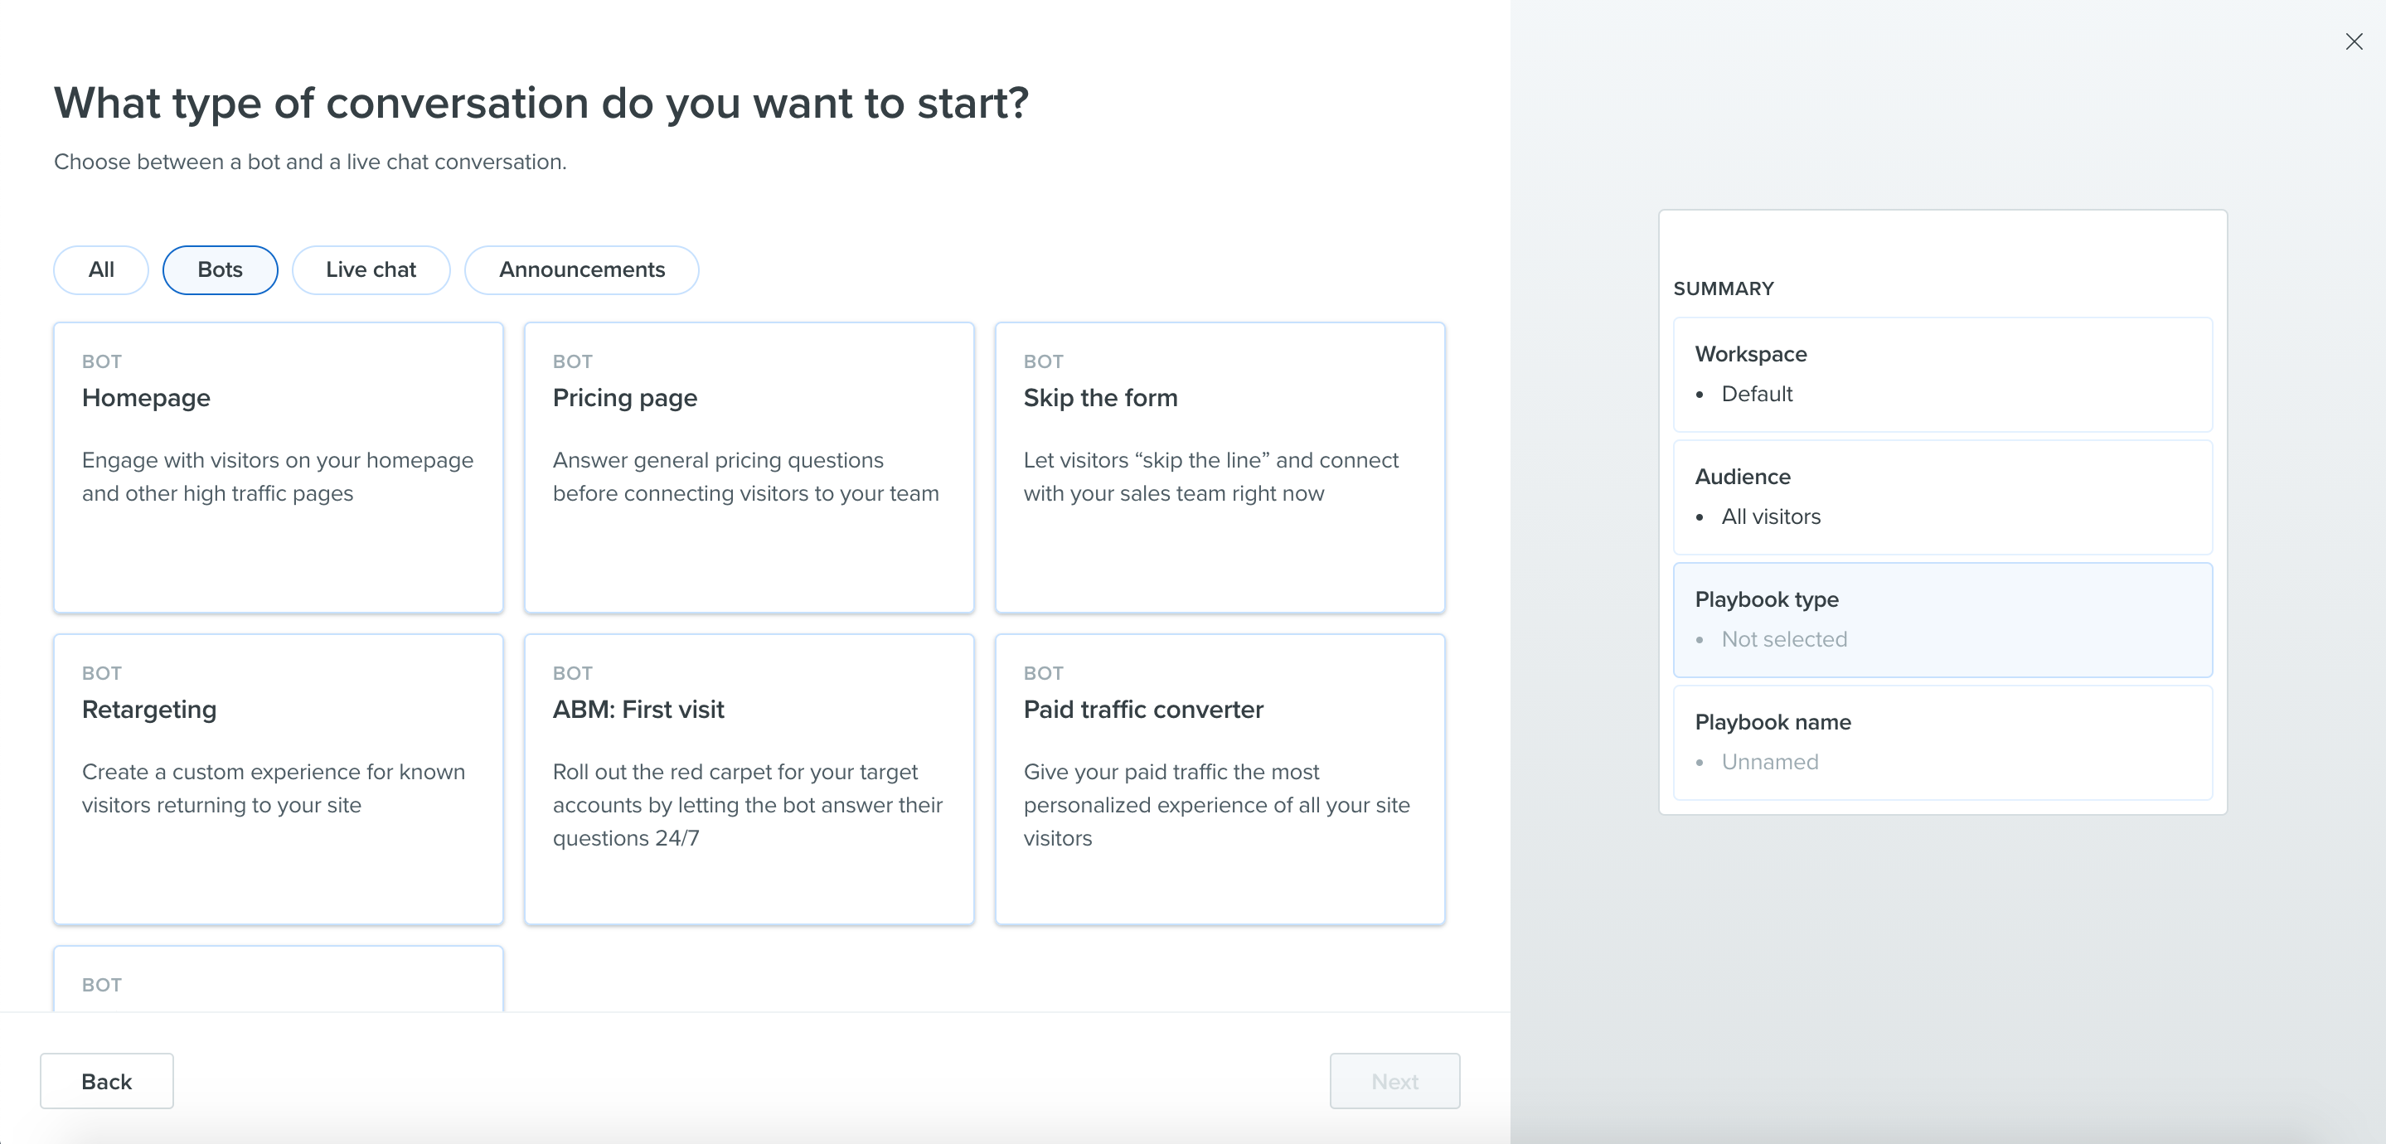Close the playbook wizard with X icon
Image resolution: width=2386 pixels, height=1144 pixels.
[x=2354, y=41]
